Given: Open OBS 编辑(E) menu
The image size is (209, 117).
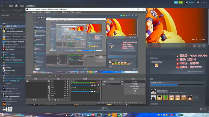Looking at the screenshot, I should 34,12.
